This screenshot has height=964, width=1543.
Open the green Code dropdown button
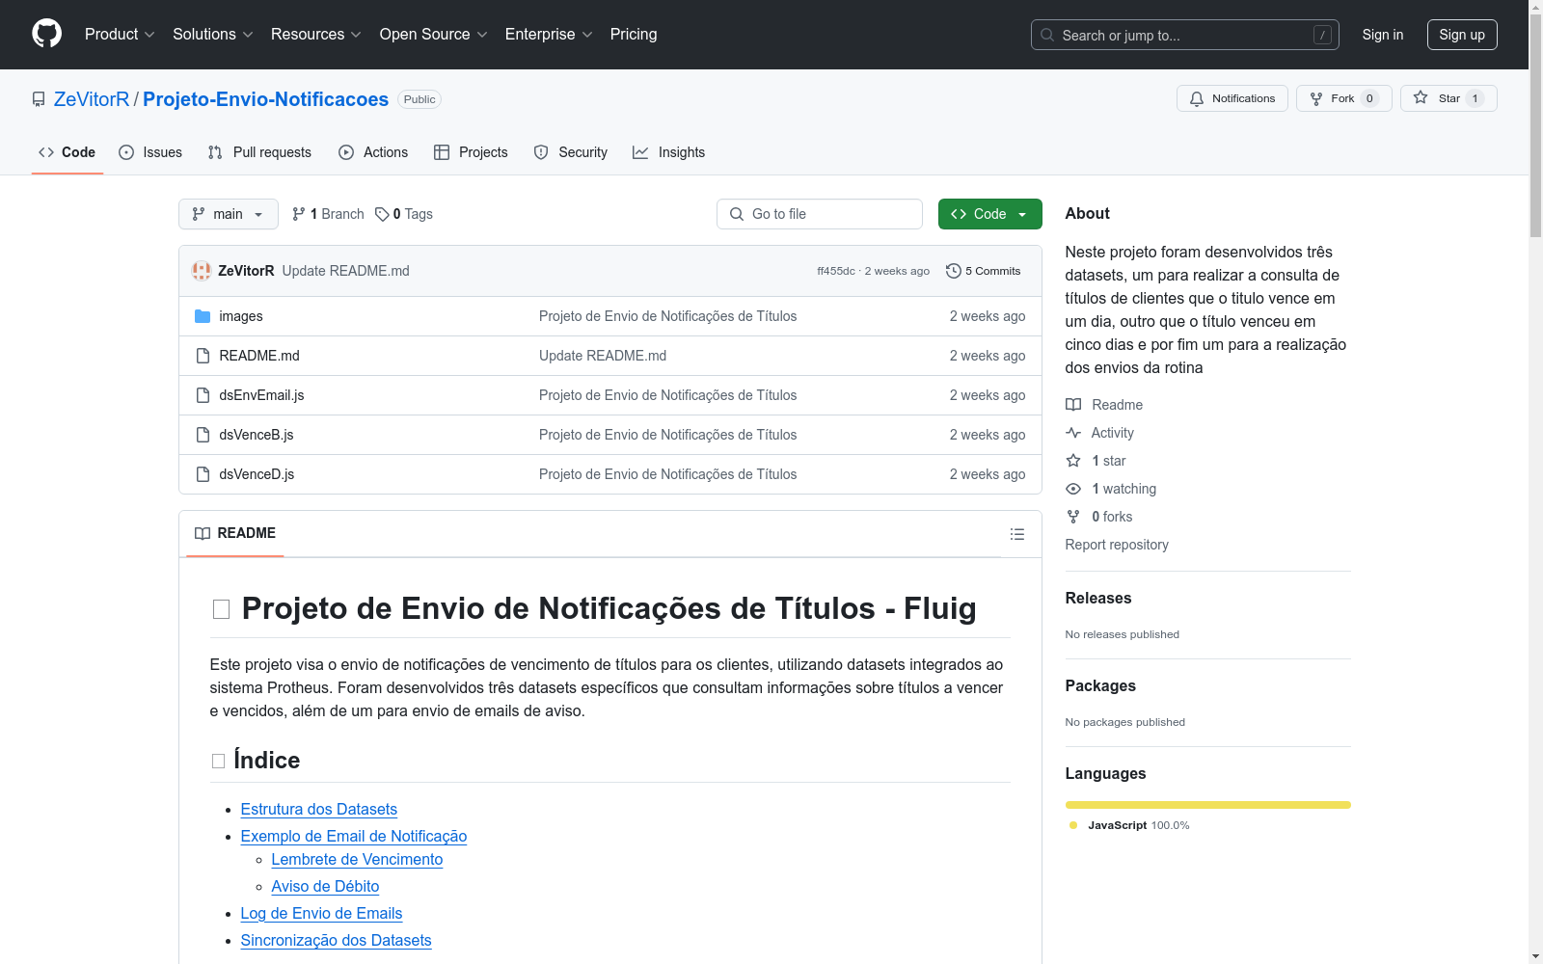pyautogui.click(x=990, y=214)
